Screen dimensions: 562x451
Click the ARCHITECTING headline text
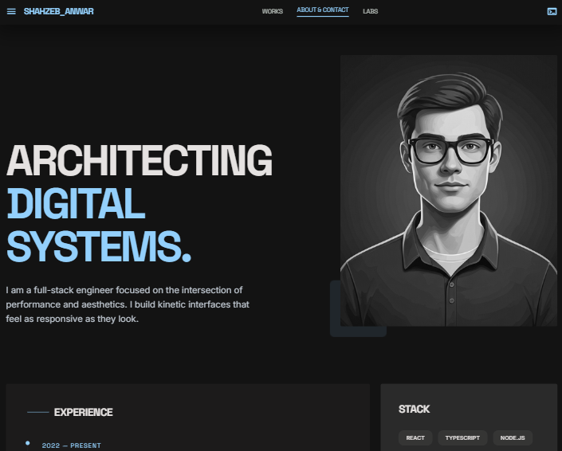(140, 160)
